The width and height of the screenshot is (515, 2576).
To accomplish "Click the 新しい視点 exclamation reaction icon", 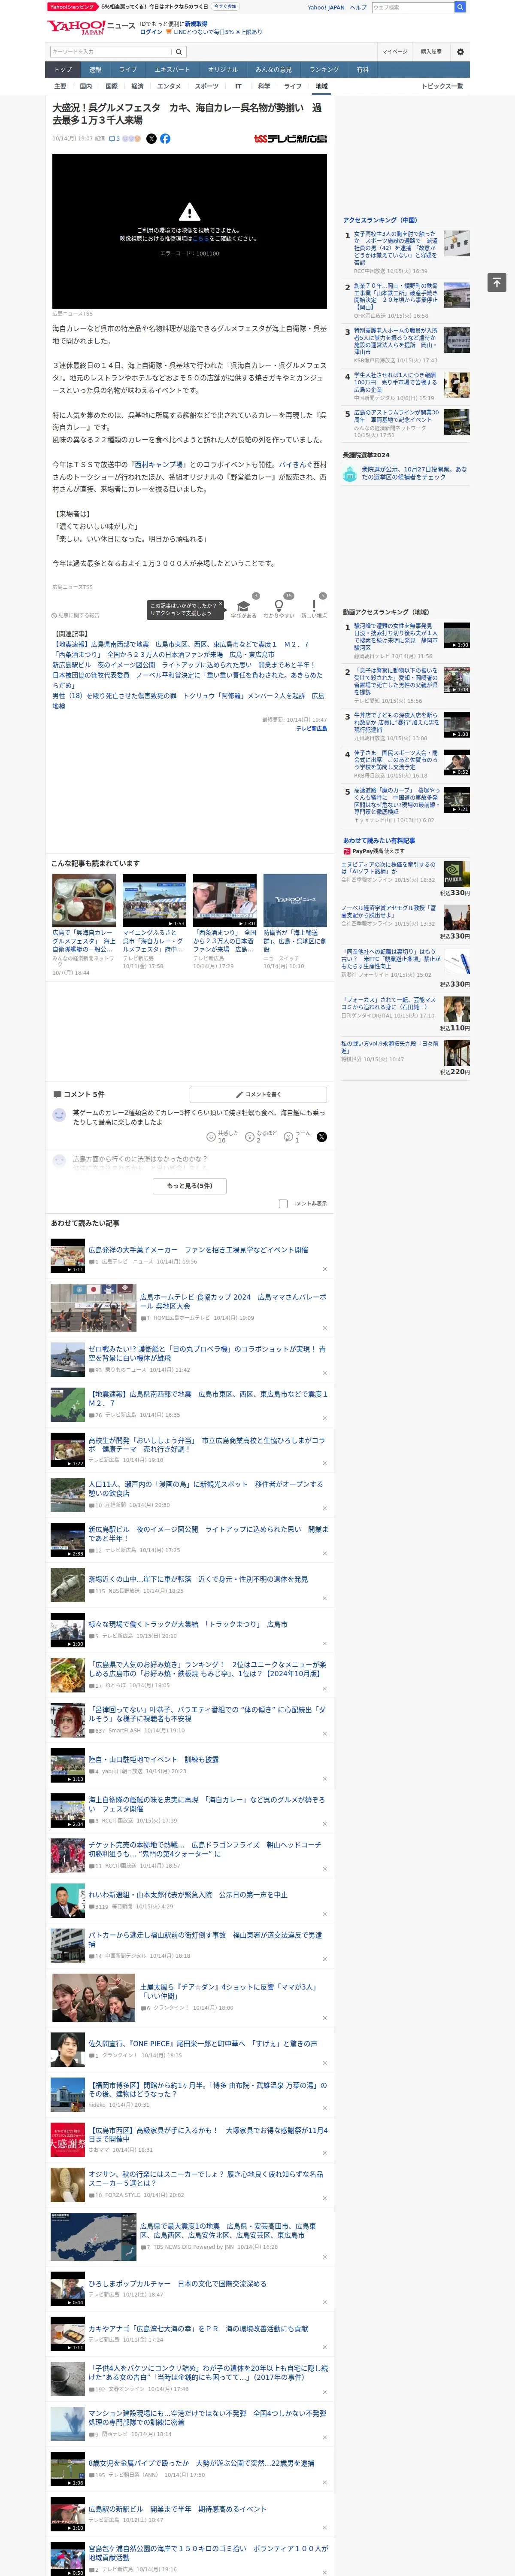I will pos(314,605).
